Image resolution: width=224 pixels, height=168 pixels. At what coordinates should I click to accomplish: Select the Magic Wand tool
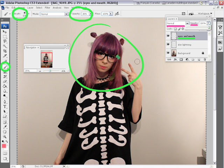pyautogui.click(x=5, y=46)
